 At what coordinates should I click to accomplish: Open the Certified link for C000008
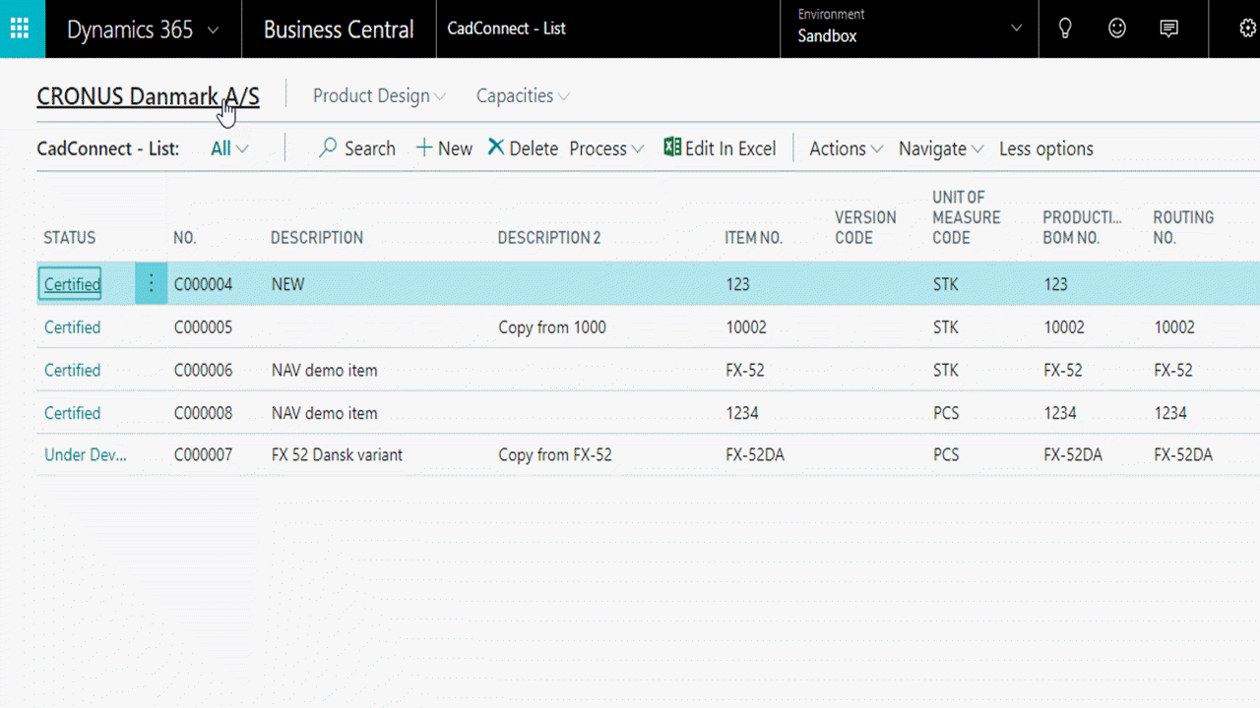[x=72, y=413]
